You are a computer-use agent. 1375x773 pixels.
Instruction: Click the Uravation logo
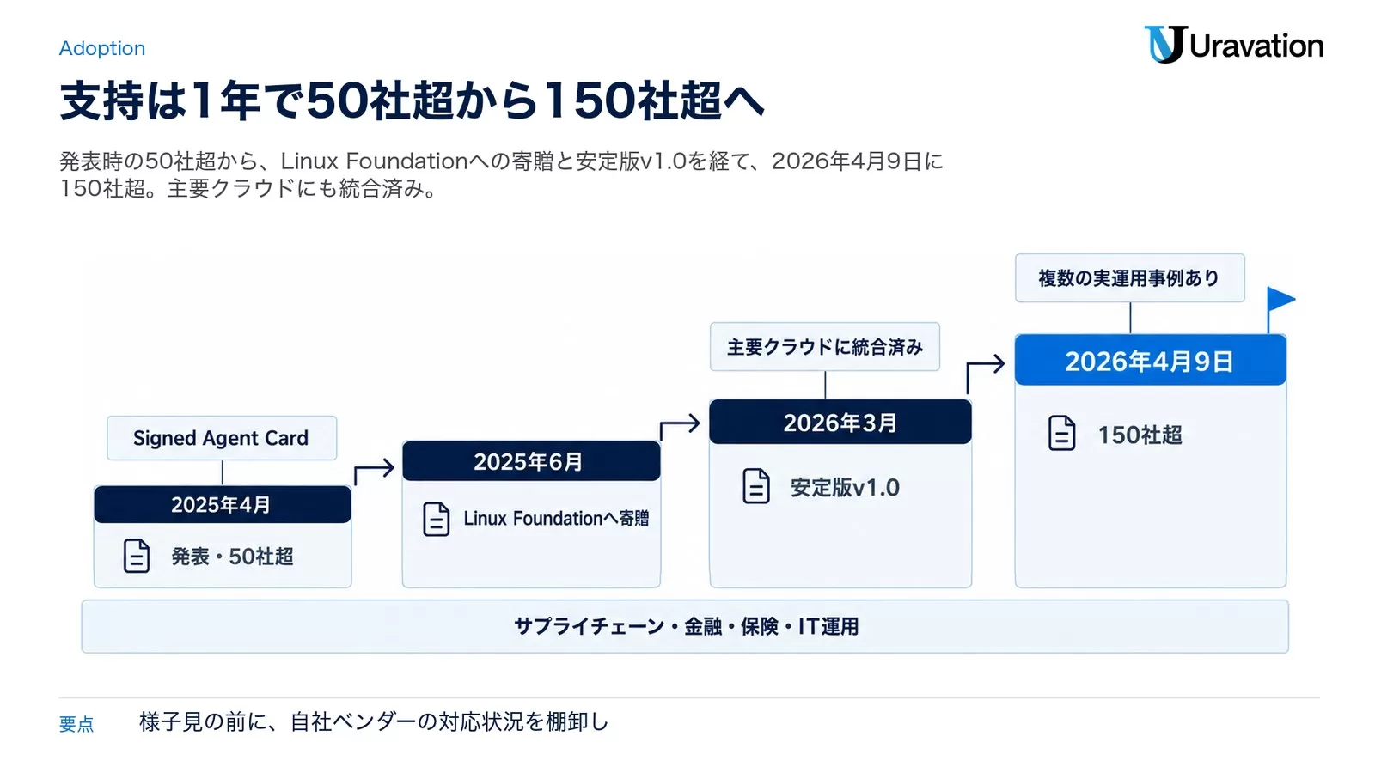(x=1233, y=45)
